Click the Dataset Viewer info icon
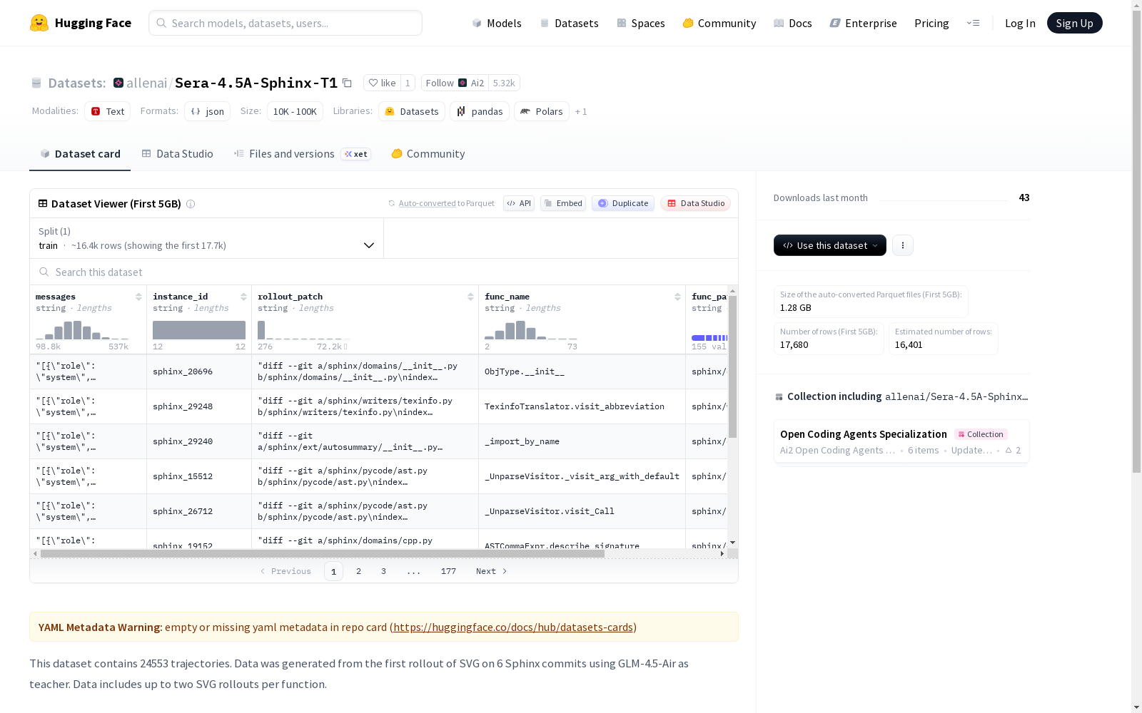 [x=191, y=204]
